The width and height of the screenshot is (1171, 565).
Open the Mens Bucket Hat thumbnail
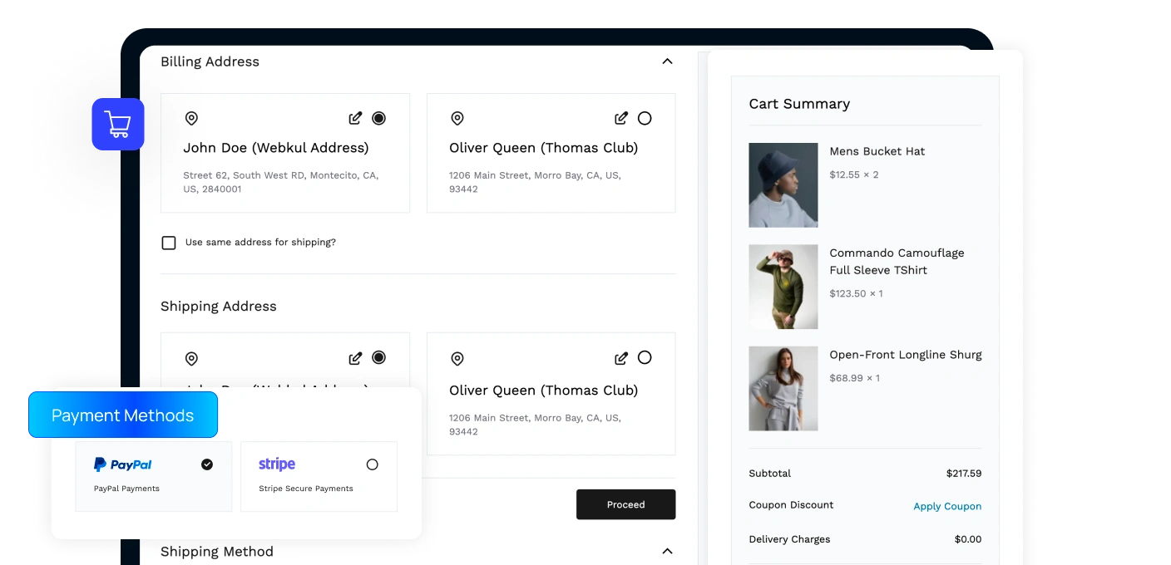(x=783, y=185)
